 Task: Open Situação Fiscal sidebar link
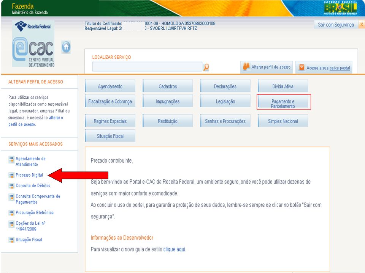tap(29, 240)
